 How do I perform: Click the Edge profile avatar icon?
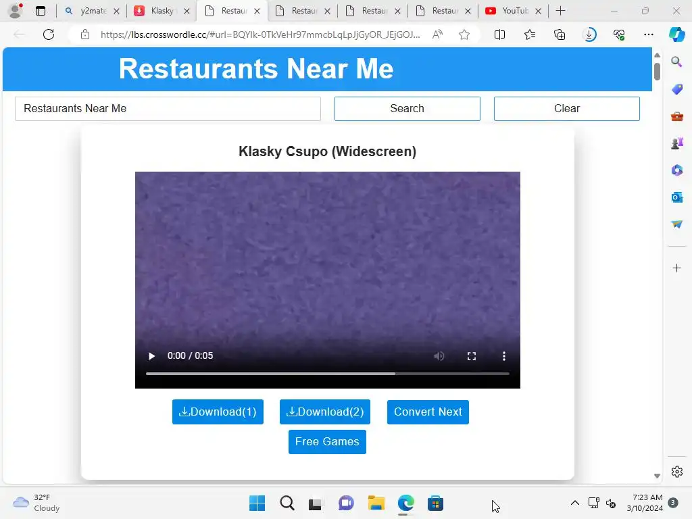pyautogui.click(x=16, y=11)
